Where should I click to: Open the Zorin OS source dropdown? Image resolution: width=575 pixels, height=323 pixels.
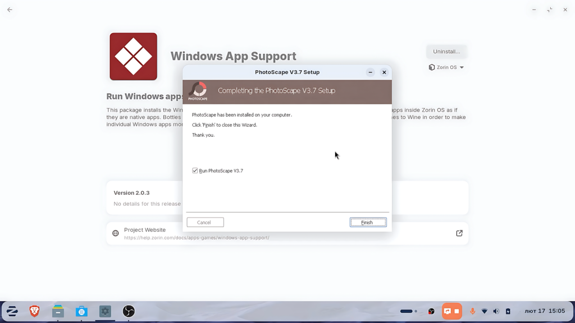click(446, 67)
